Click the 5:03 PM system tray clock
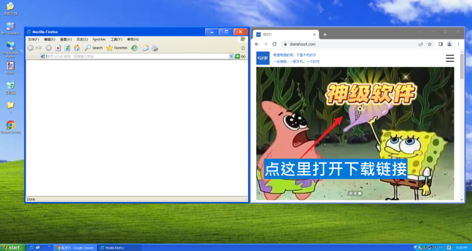 pos(462,248)
